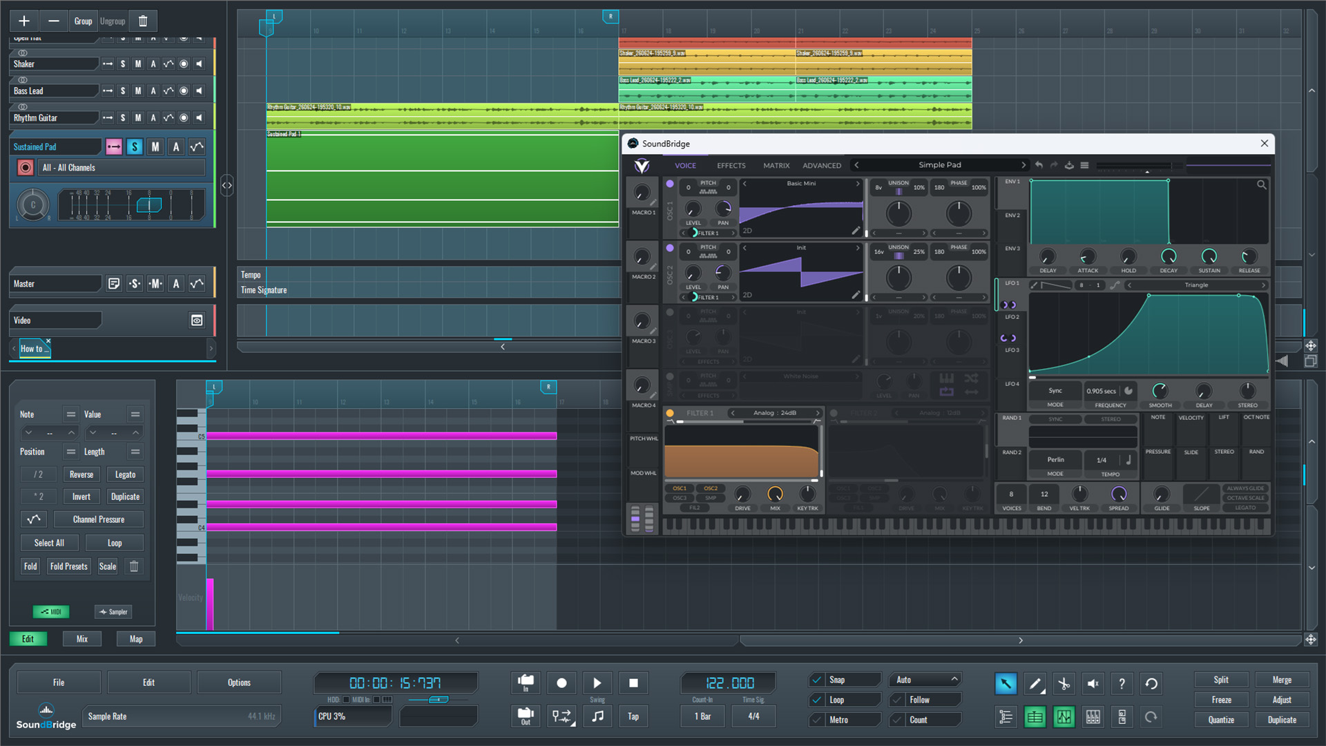Viewport: 1326px width, 746px height.
Task: Arm record on the Sustained Pad track
Action: (x=26, y=168)
